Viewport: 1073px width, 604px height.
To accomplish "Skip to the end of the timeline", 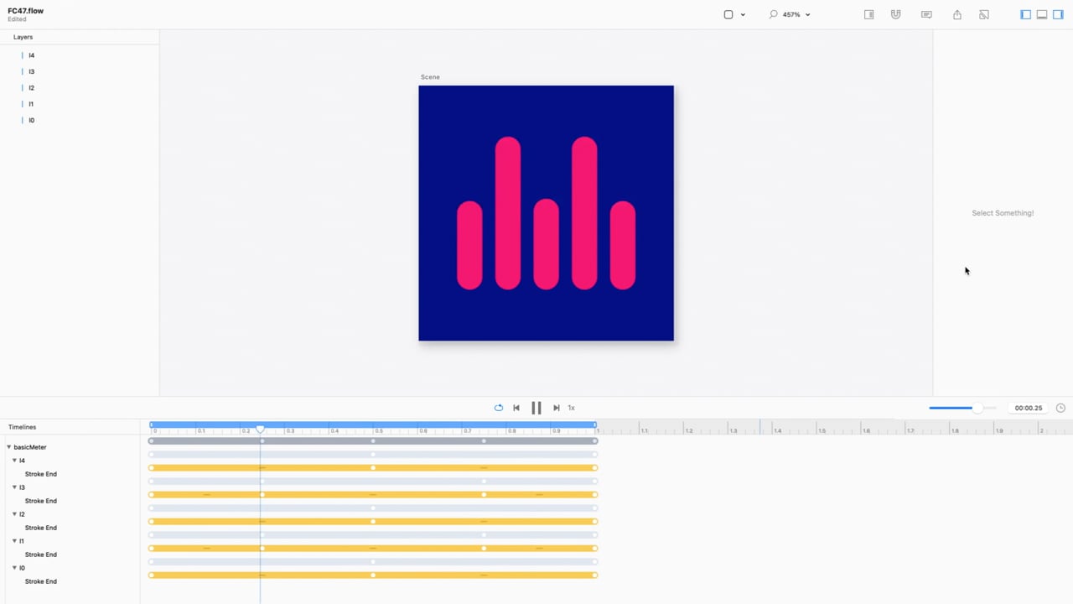I will 556,408.
